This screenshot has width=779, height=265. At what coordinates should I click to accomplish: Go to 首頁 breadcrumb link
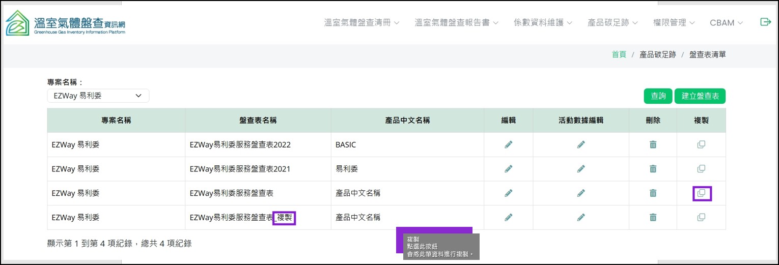[619, 54]
